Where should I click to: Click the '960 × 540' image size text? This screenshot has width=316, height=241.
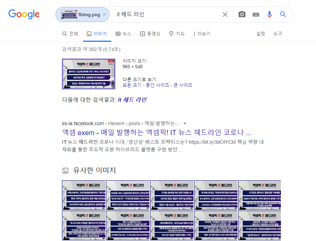(x=133, y=67)
